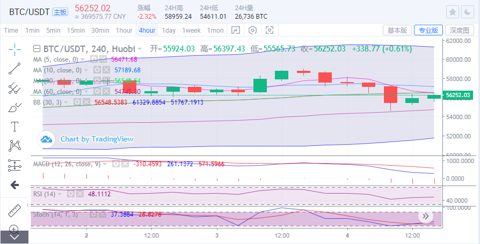Select the crosshair cursor tool

(x=14, y=49)
